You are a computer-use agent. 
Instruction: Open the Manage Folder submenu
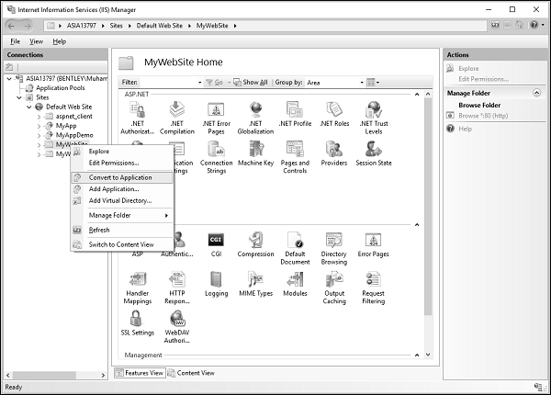121,216
